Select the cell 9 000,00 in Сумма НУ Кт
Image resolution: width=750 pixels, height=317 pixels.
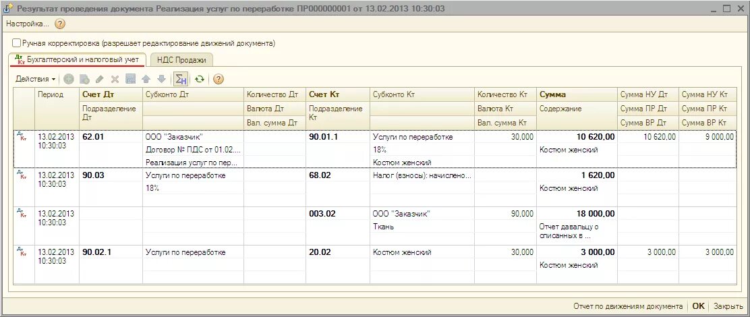pos(708,137)
